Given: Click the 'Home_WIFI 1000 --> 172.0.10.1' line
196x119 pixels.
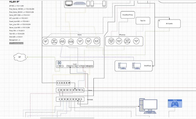Looking at the screenshot, I should click(20, 15).
